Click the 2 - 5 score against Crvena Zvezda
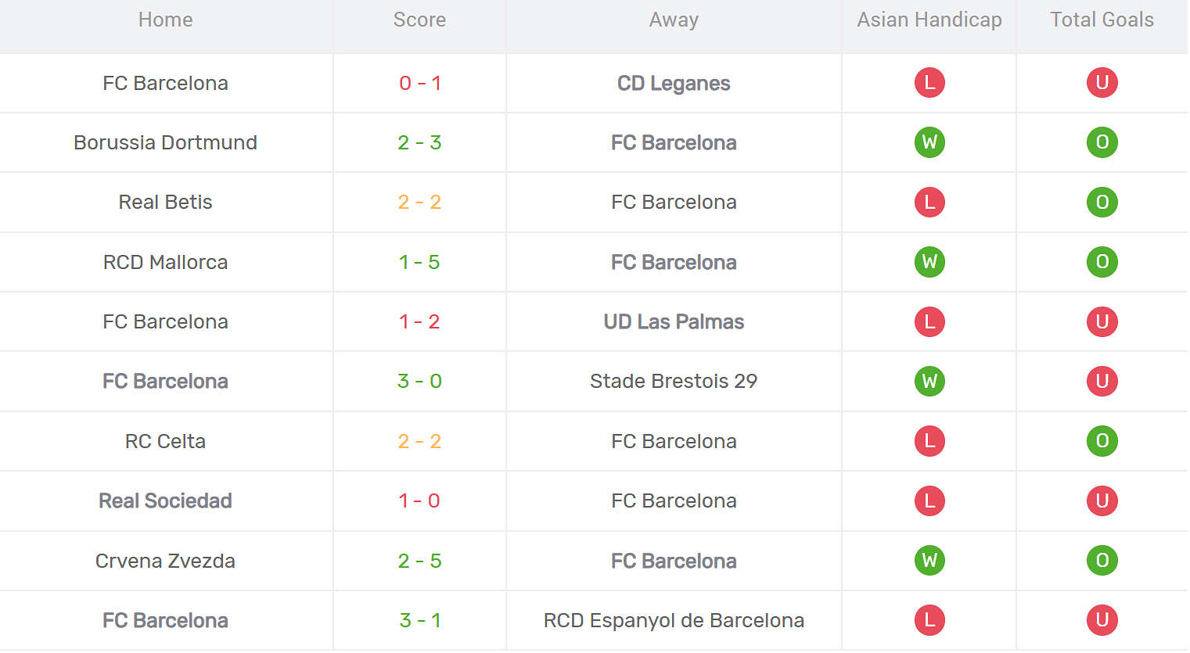This screenshot has width=1190, height=653. tap(419, 561)
